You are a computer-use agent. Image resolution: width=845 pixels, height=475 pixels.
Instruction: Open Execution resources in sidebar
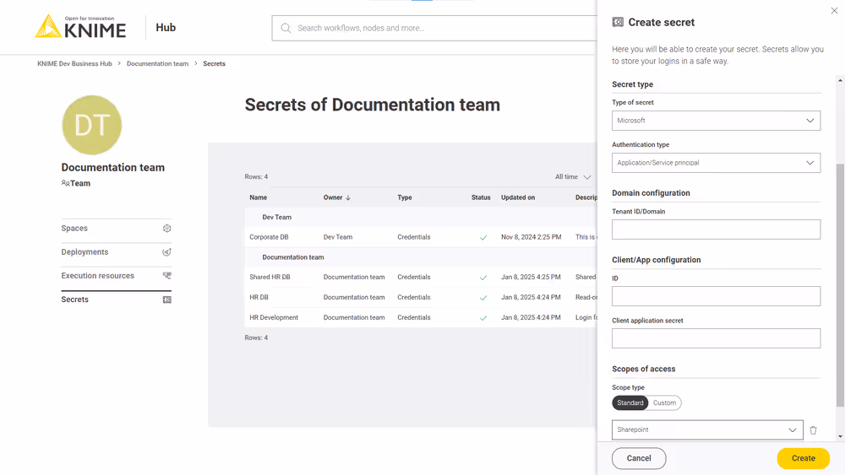coord(116,275)
